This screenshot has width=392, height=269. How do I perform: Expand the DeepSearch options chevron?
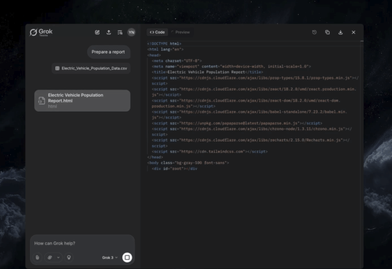pyautogui.click(x=58, y=257)
